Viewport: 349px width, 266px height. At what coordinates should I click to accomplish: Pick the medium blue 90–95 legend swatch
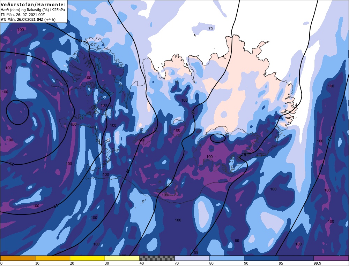click(x=261, y=258)
